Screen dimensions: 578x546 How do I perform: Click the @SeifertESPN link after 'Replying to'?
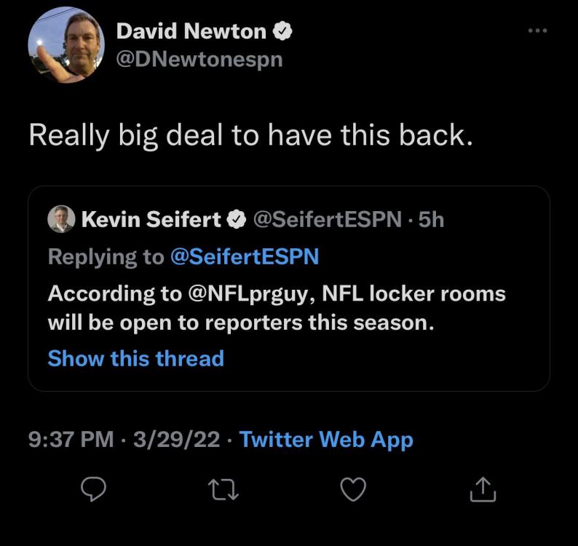244,256
